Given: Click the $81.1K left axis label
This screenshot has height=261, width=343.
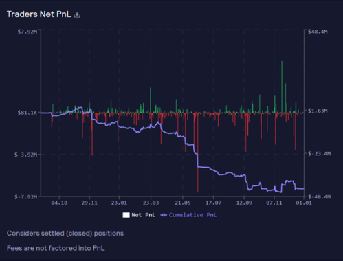Looking at the screenshot, I should pos(27,113).
